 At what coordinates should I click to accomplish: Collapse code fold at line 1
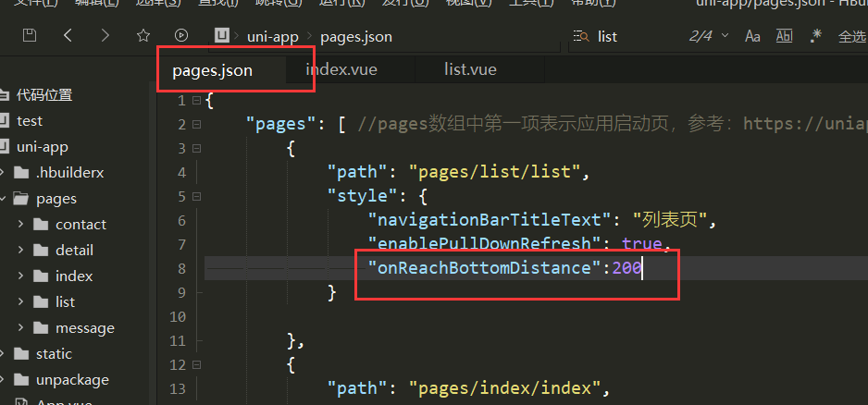click(x=196, y=101)
